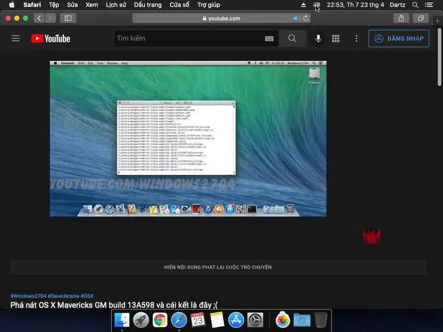Image resolution: width=443 pixels, height=332 pixels.
Task: Click the page vertical scrollbar thumb
Action: [x=440, y=57]
